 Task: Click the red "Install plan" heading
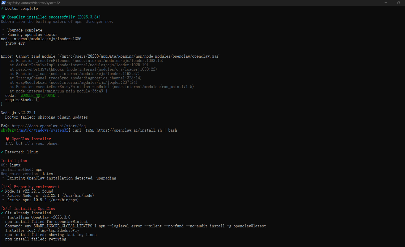click(x=14, y=161)
